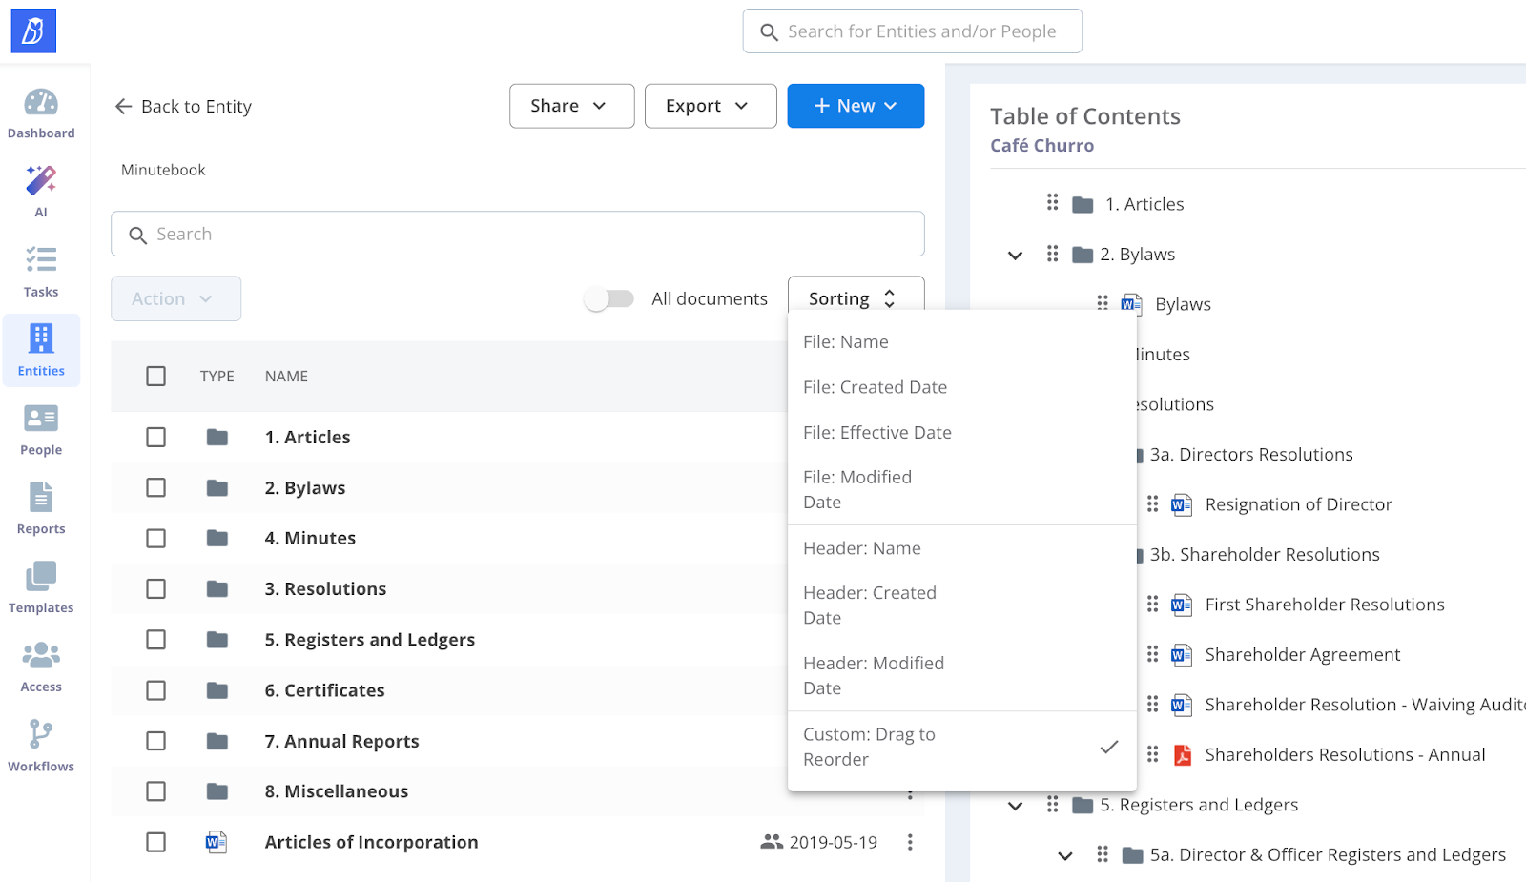Select Header: Name sort option
1526x882 pixels.
tap(861, 548)
